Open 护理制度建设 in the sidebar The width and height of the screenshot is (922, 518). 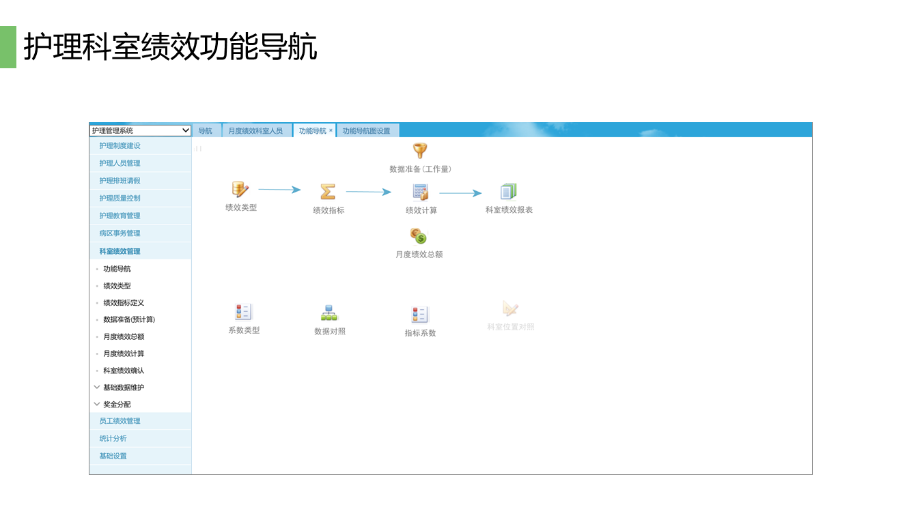point(141,146)
